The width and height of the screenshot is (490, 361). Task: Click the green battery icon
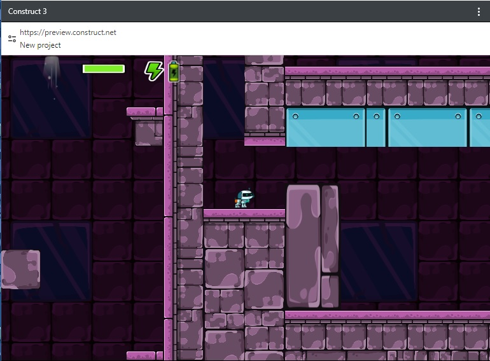(174, 72)
